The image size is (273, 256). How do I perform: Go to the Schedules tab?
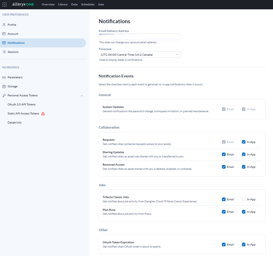pyautogui.click(x=88, y=5)
